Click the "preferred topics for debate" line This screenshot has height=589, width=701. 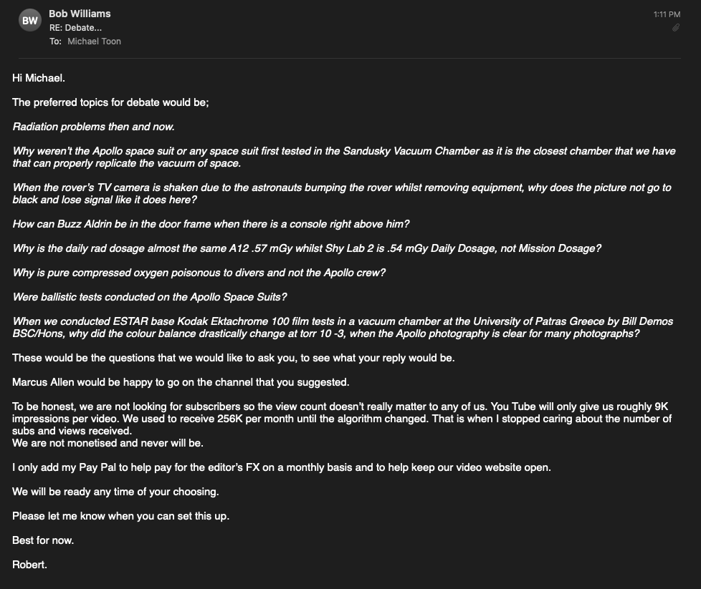[x=110, y=102]
